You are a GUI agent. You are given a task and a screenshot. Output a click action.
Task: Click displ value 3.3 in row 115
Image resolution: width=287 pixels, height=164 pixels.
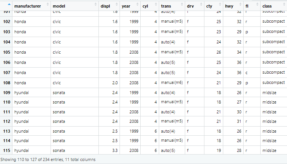point(115,150)
